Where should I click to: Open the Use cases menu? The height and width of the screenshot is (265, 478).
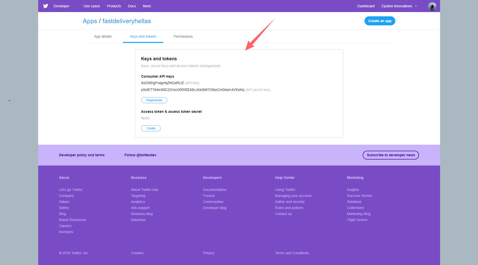tap(92, 6)
